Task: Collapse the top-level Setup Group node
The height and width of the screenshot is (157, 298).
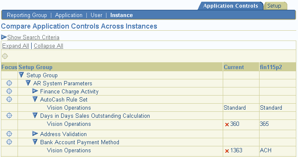Action: tap(21, 75)
